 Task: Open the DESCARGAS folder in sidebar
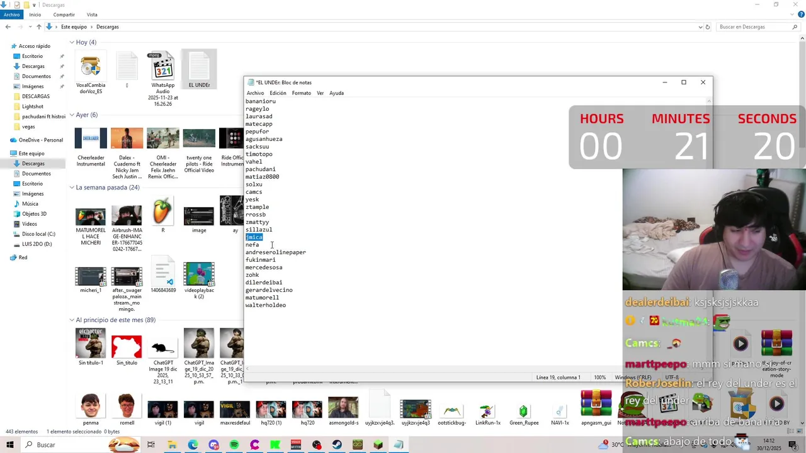35,96
